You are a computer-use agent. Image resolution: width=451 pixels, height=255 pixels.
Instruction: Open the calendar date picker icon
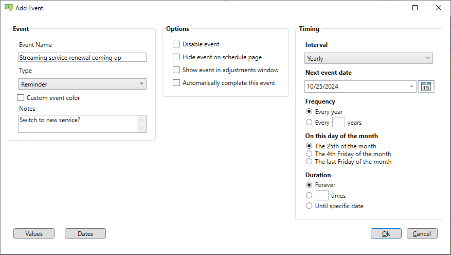[426, 87]
